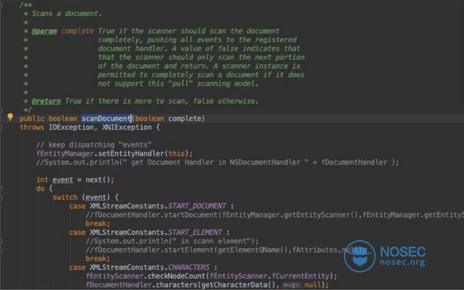464x290 pixels.
Task: Click fEntityManager before setEntityHandler
Action: click(65, 154)
